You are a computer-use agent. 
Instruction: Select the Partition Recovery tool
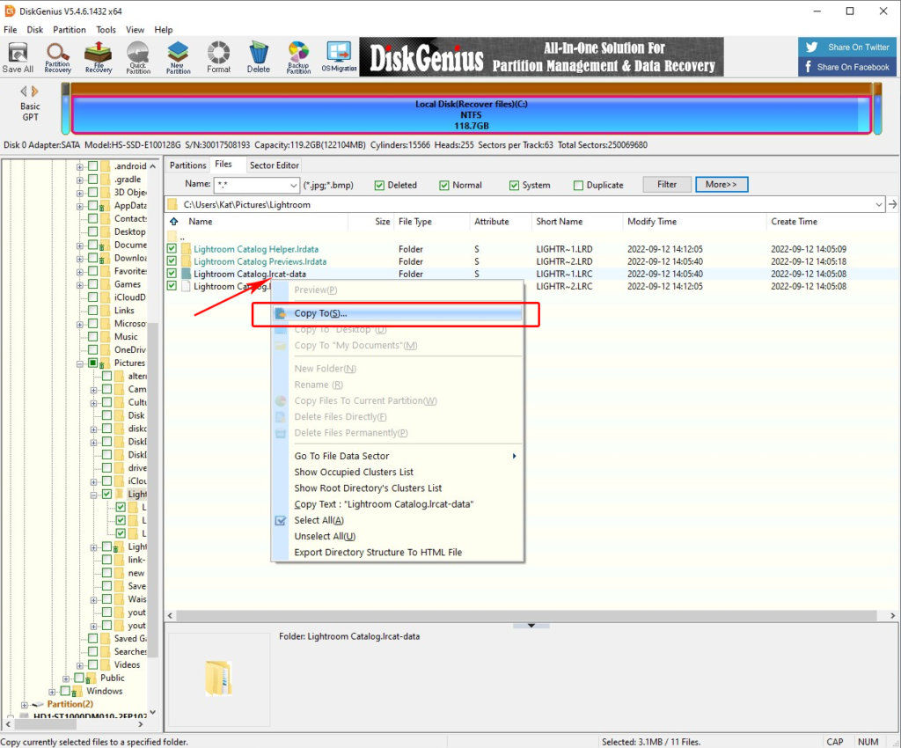click(x=58, y=57)
